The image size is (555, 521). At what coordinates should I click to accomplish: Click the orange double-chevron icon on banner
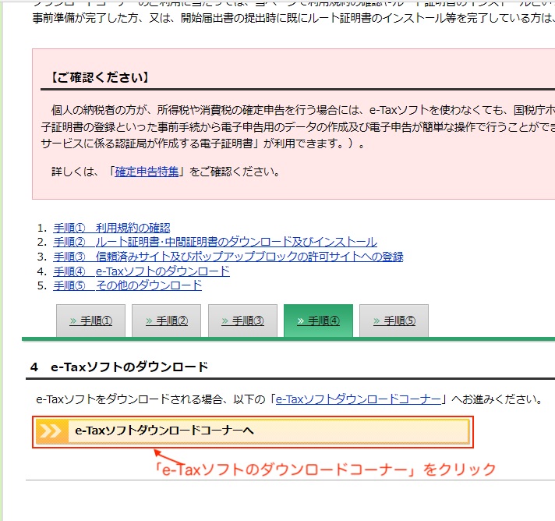[x=51, y=431]
